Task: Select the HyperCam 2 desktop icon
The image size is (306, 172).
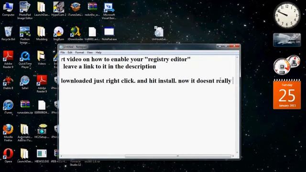Action: (x=58, y=9)
